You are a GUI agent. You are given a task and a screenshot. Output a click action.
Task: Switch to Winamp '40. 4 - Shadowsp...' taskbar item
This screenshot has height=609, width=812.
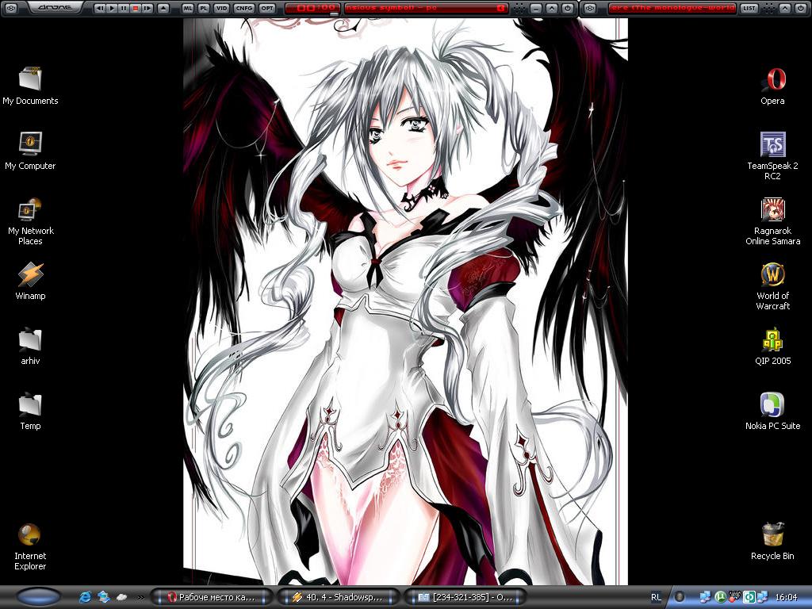338,597
